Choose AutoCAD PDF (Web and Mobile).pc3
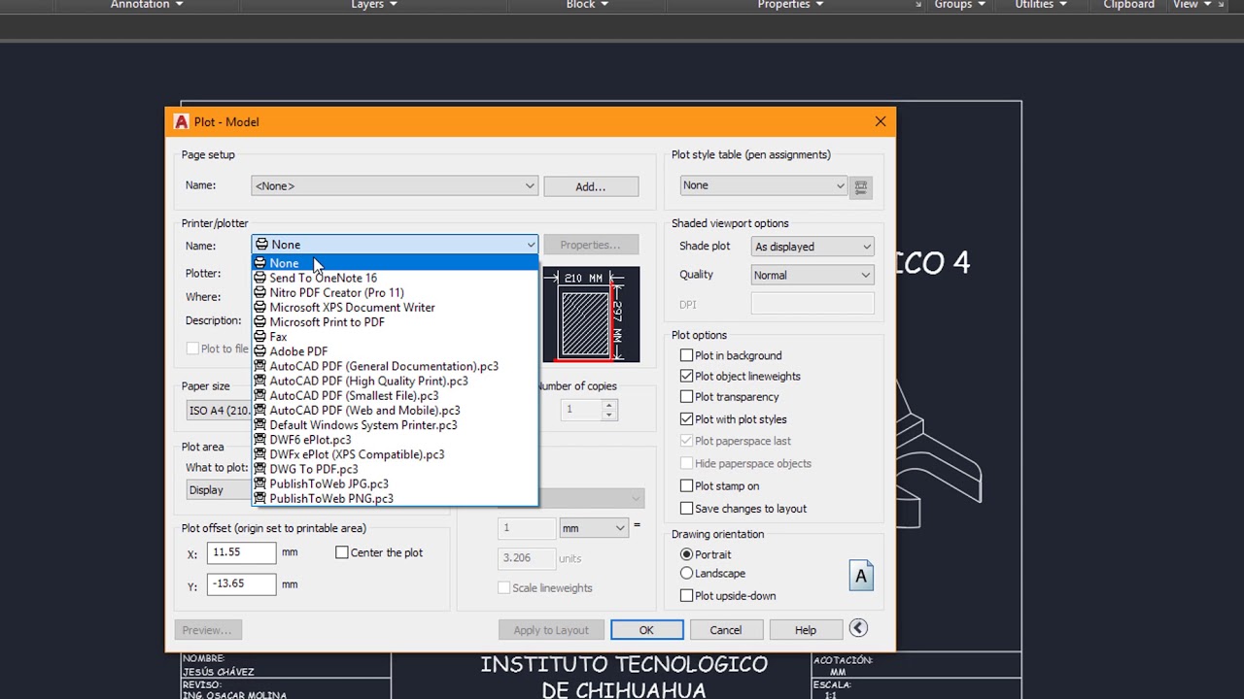The width and height of the screenshot is (1244, 699). tap(395, 410)
